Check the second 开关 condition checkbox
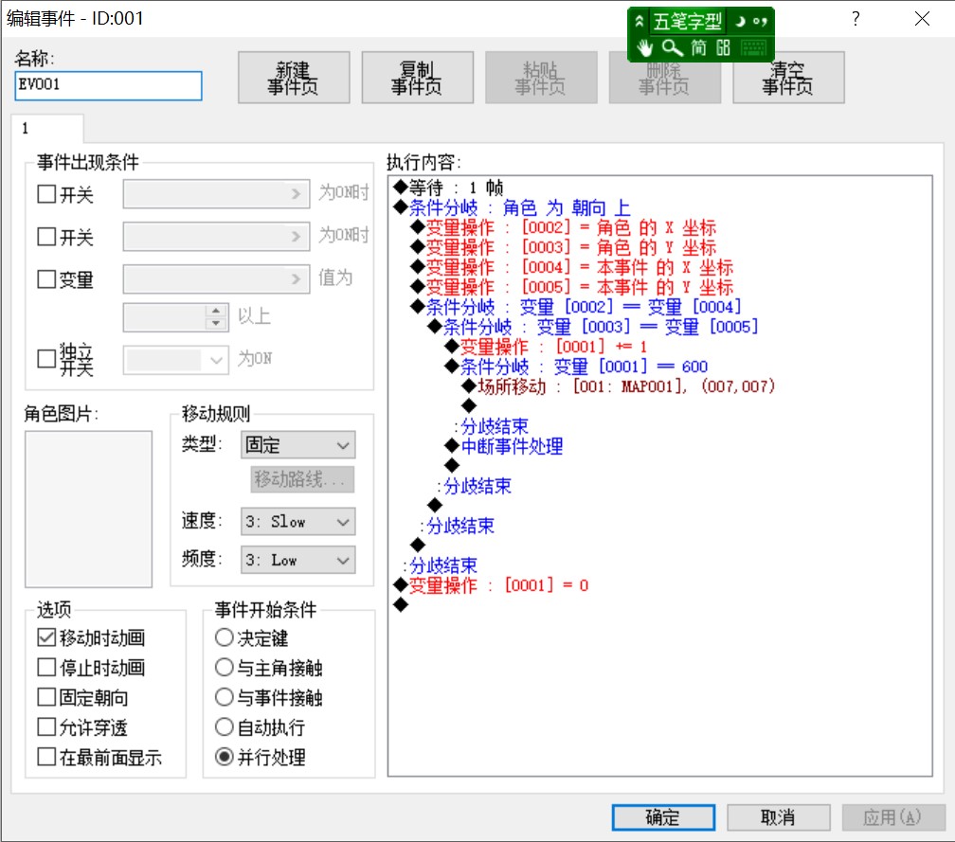955x842 pixels. (x=46, y=236)
